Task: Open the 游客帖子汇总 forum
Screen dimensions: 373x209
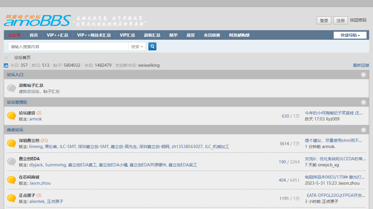Action: [31, 85]
